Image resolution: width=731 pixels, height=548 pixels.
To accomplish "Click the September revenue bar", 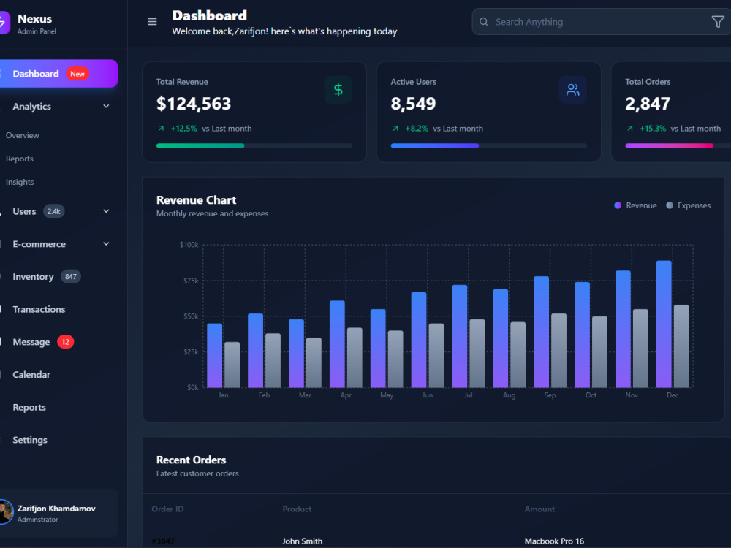I will pos(541,332).
